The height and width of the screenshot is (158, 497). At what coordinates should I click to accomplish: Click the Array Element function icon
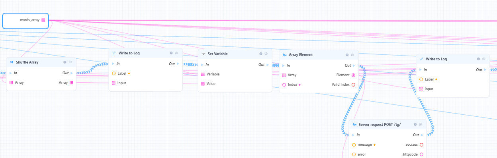click(285, 55)
